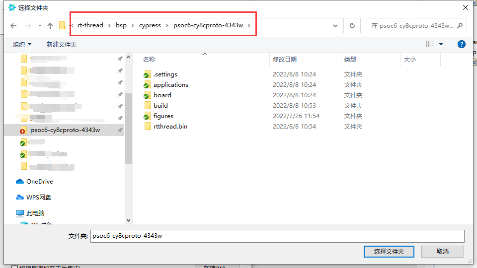Click the blue Help question mark icon
Screen dimensions: 477x268
461,44
